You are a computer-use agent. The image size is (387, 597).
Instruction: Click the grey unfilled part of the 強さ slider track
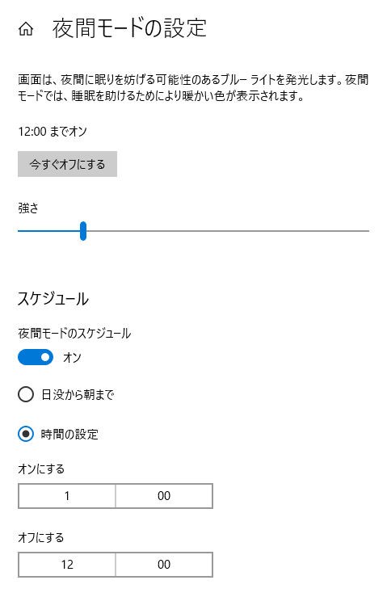(x=228, y=231)
